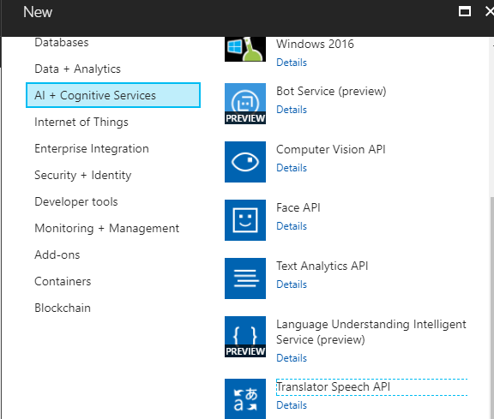Click the Language Understanding braces icon
Viewport: 494px width, 419px height.
tap(244, 337)
